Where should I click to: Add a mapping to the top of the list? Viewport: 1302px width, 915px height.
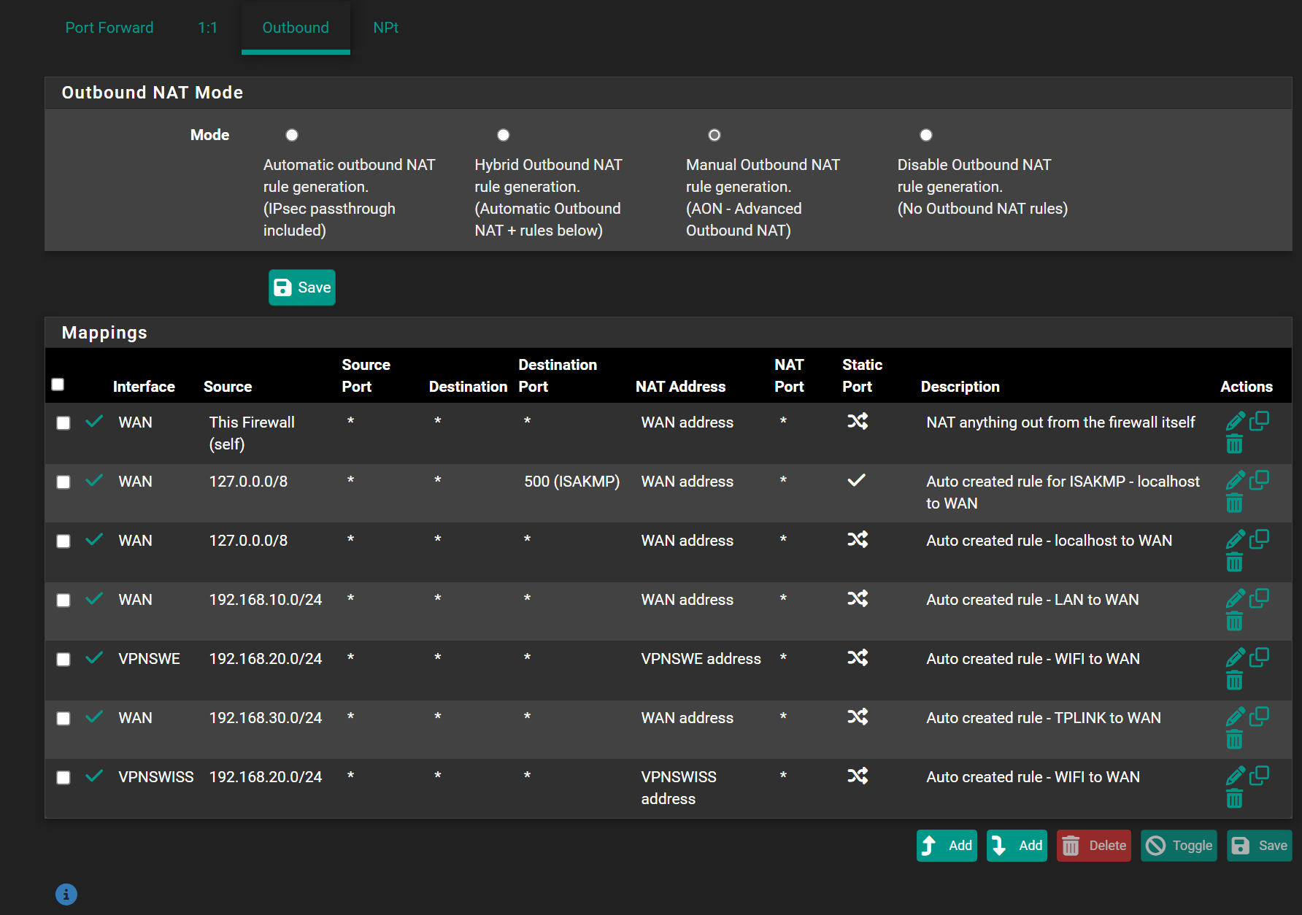point(947,846)
